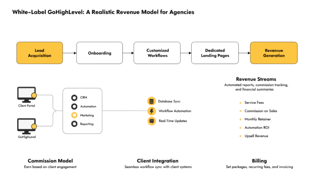
Task: Click the Onboarding step box
Action: [x=99, y=53]
